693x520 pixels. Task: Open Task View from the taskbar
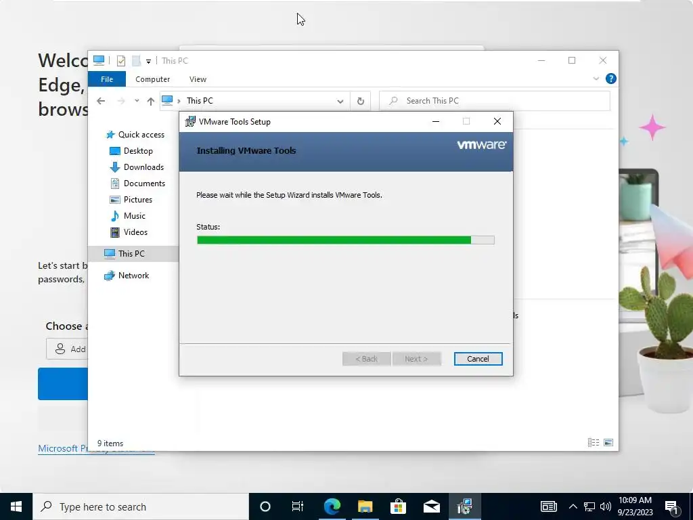coord(298,506)
